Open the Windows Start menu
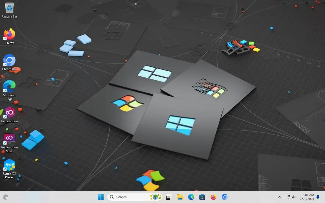Viewport: 325px width, 203px height. 101,197
